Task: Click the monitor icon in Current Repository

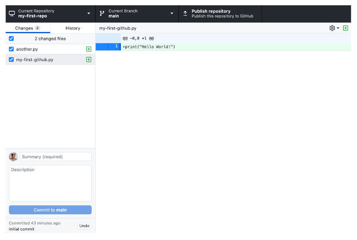Action: [12, 14]
